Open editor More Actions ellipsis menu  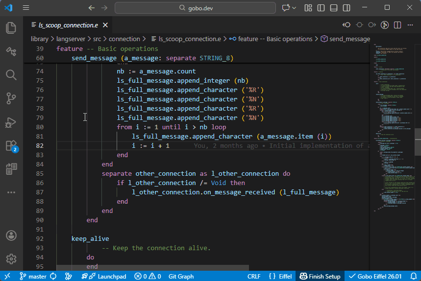pos(410,25)
